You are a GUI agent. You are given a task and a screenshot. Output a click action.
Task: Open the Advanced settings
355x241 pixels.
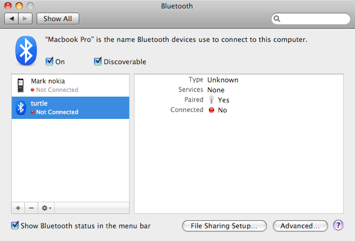click(x=300, y=226)
